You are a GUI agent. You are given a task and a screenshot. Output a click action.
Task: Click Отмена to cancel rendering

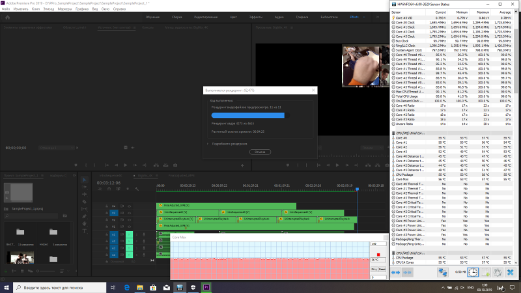pyautogui.click(x=260, y=152)
